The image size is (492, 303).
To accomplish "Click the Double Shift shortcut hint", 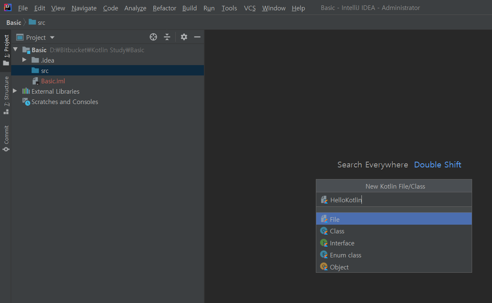I will click(438, 165).
